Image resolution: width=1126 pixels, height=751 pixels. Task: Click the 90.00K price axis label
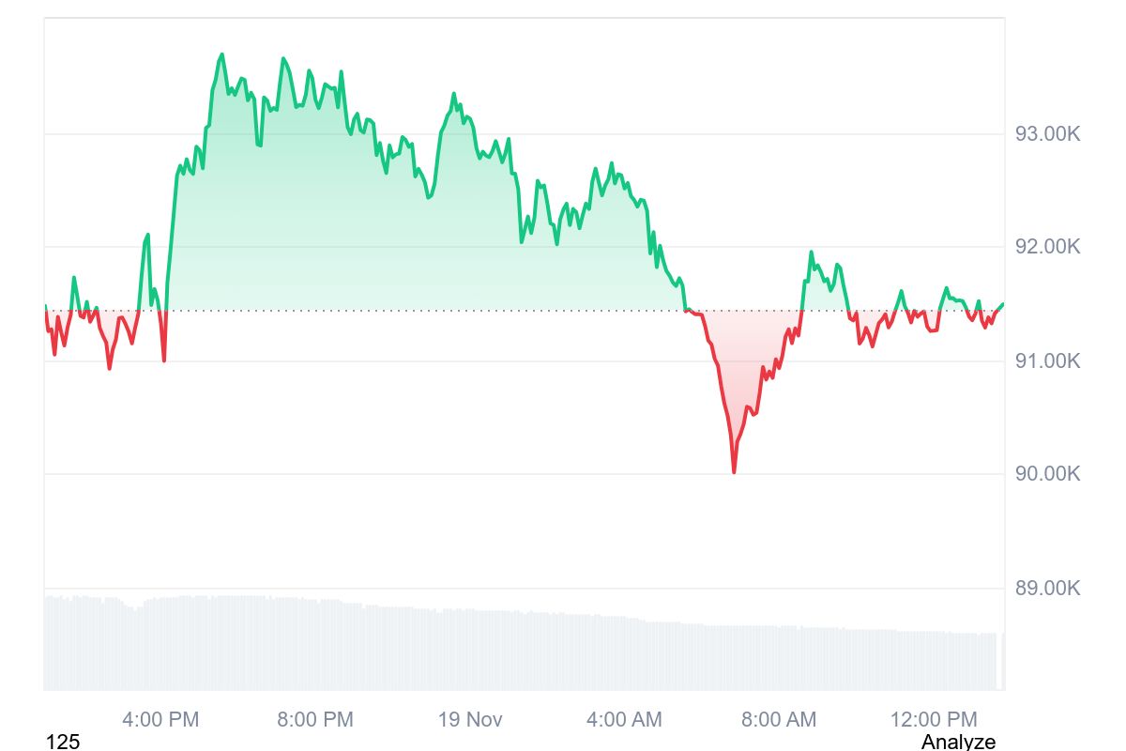coord(1047,474)
